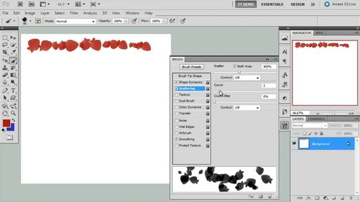
Task: Uncheck Shape Dynamics checkbox
Action: click(177, 82)
